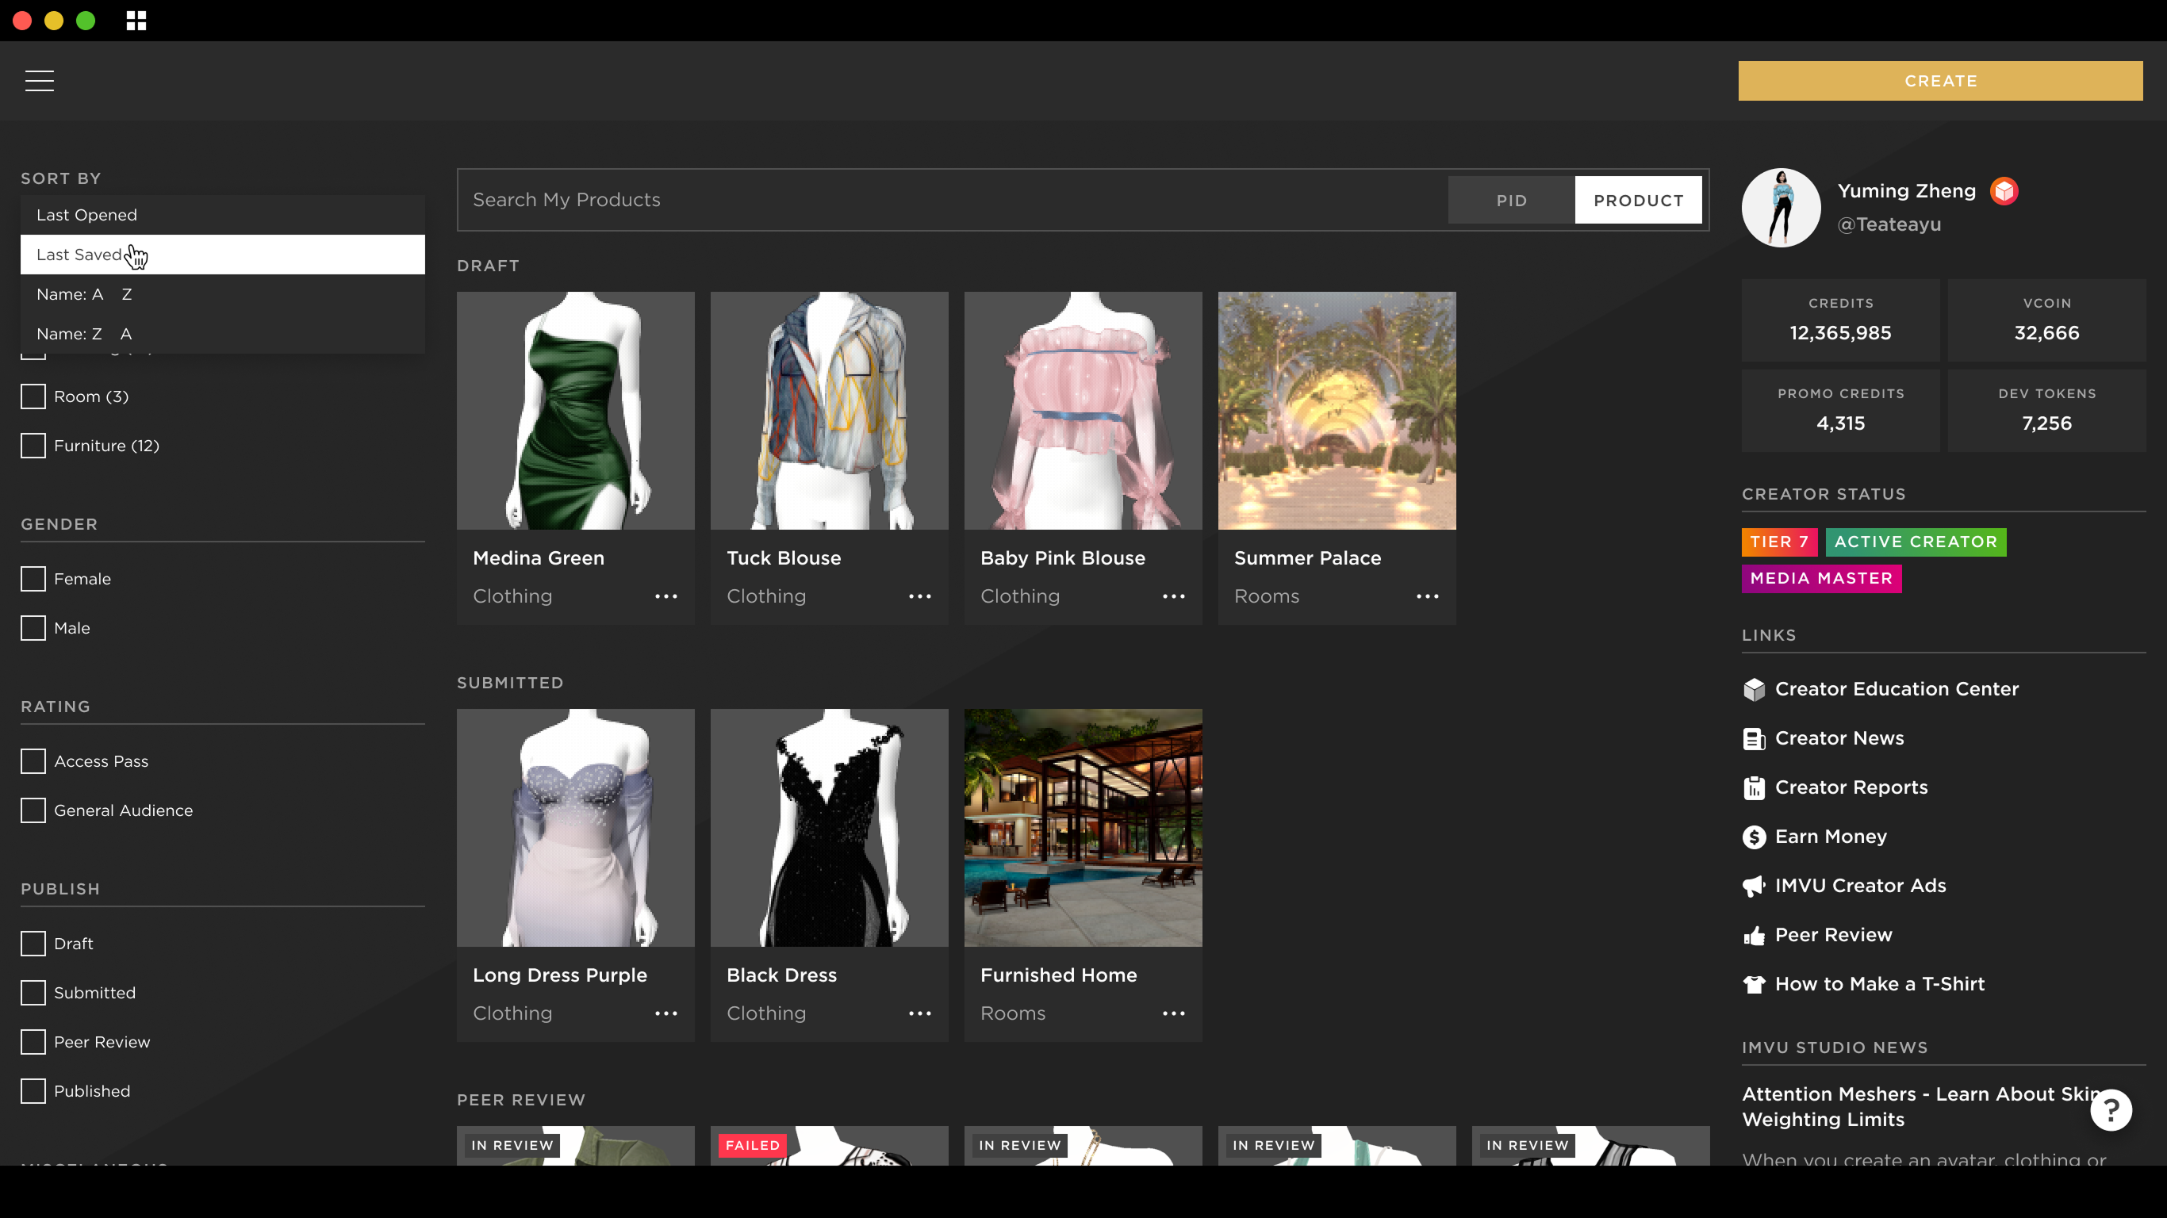Click the Peer Review thumbs-up icon
The height and width of the screenshot is (1218, 2167).
tap(1754, 936)
